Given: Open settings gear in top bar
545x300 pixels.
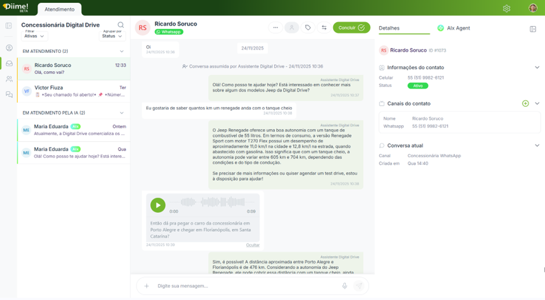Looking at the screenshot, I should point(506,9).
